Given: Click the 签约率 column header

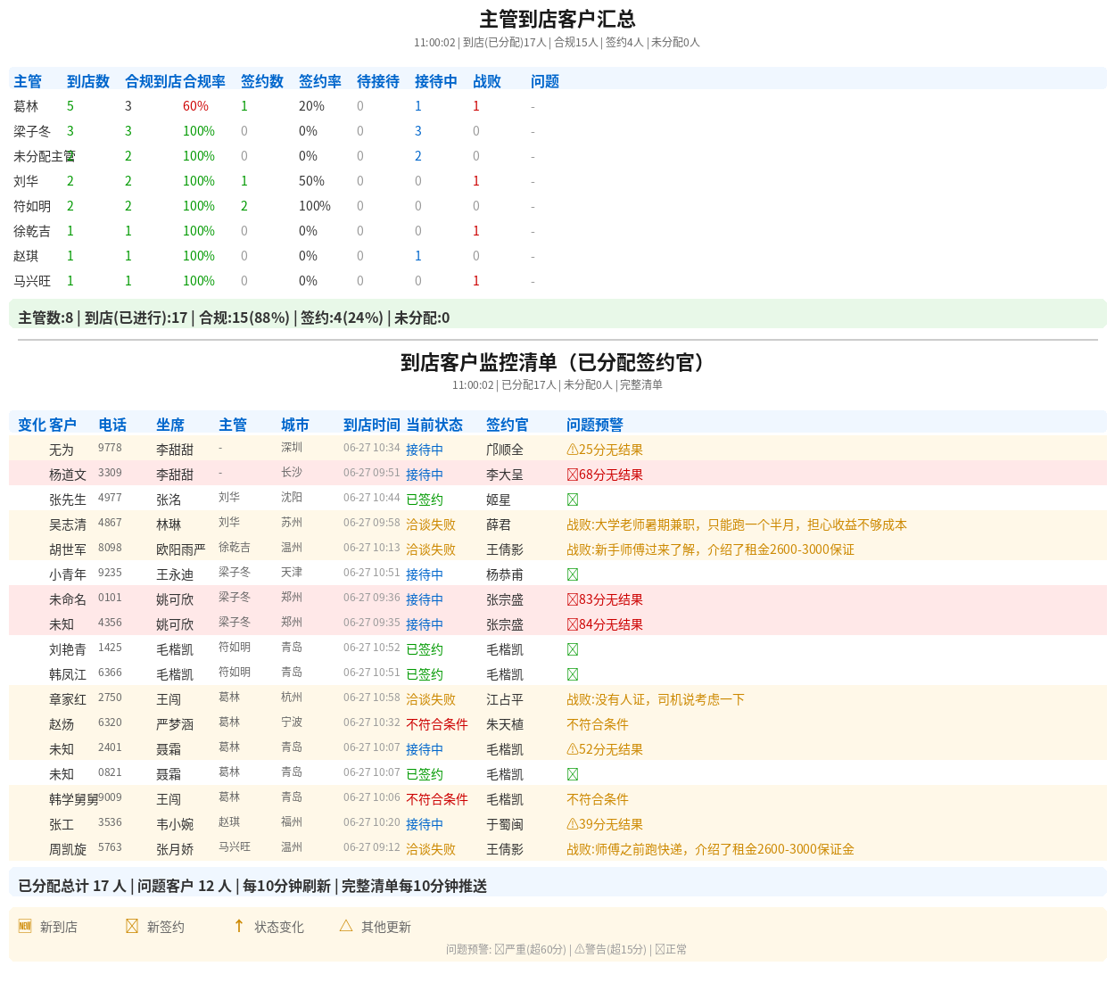Looking at the screenshot, I should click(320, 81).
